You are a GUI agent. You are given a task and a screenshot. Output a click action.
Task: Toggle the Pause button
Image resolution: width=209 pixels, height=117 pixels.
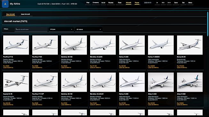(x=137, y=3)
